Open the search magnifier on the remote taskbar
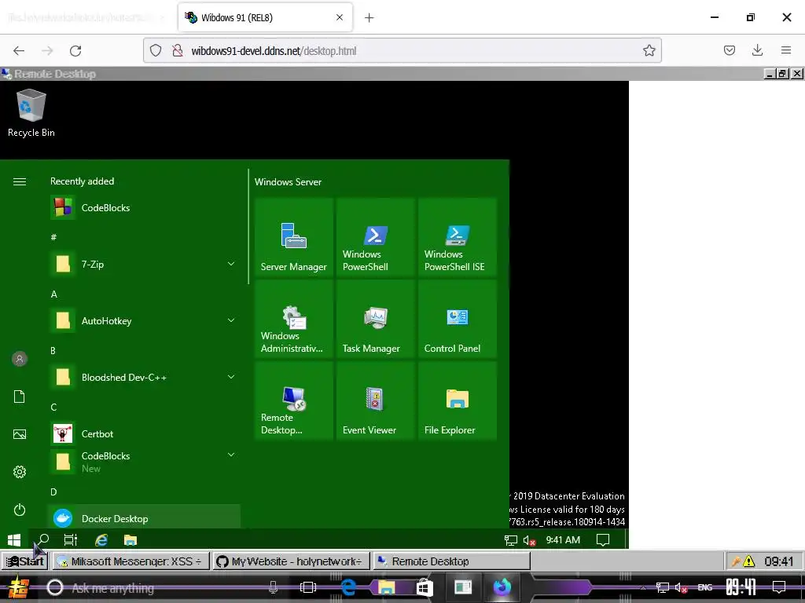The image size is (805, 603). click(x=42, y=540)
